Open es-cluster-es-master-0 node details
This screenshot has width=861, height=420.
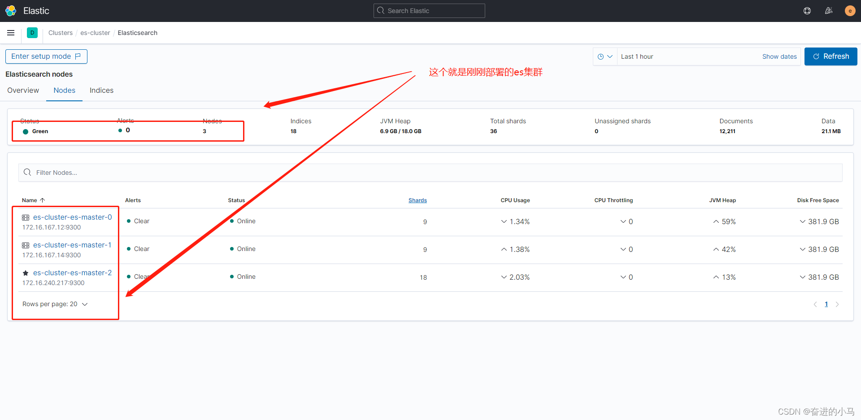coord(73,217)
